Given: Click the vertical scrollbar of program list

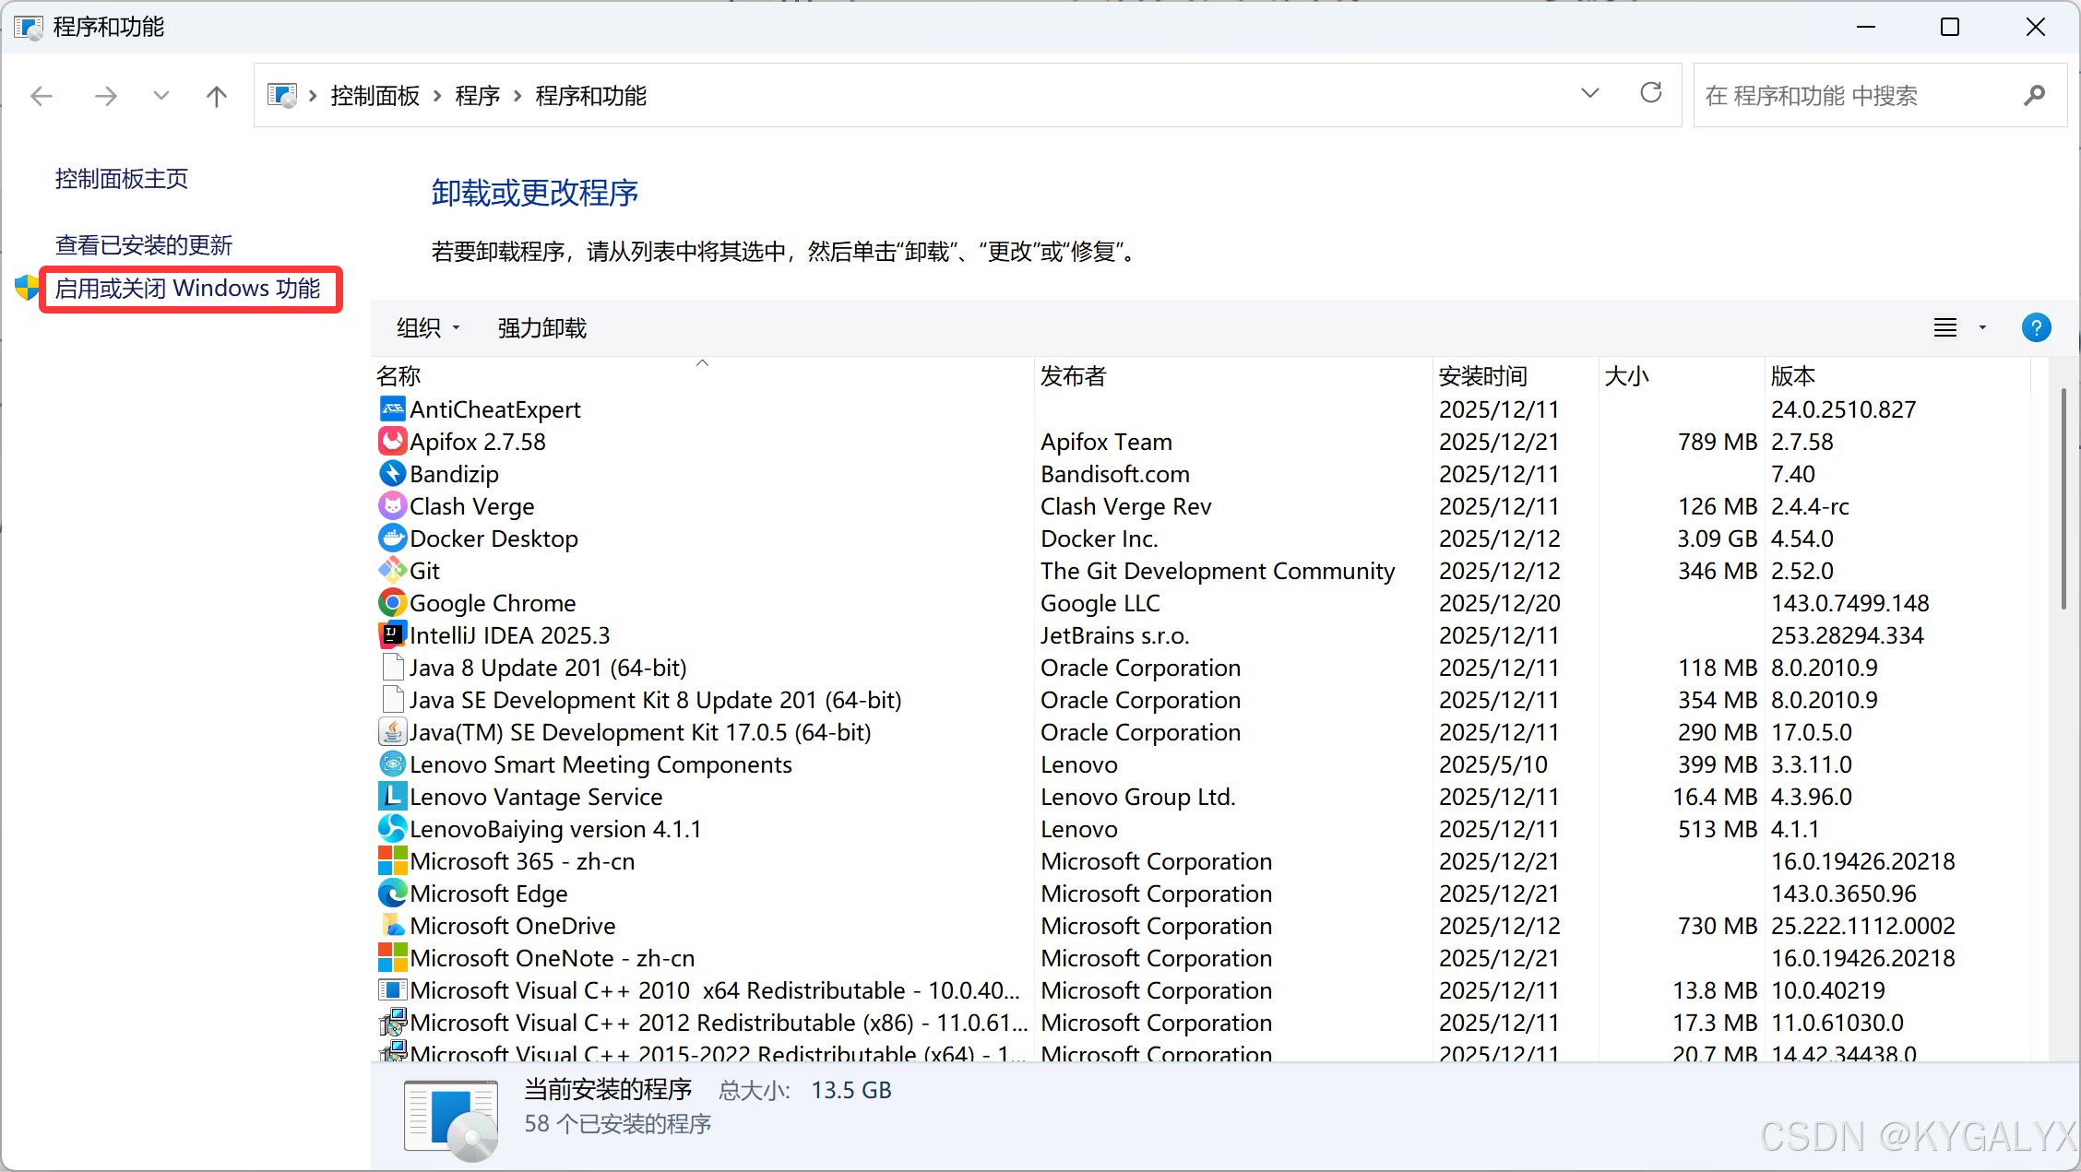Looking at the screenshot, I should [2063, 498].
